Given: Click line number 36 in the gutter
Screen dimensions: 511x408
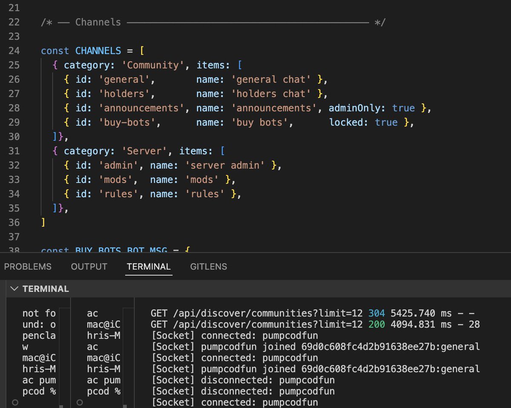Looking at the screenshot, I should tap(14, 222).
